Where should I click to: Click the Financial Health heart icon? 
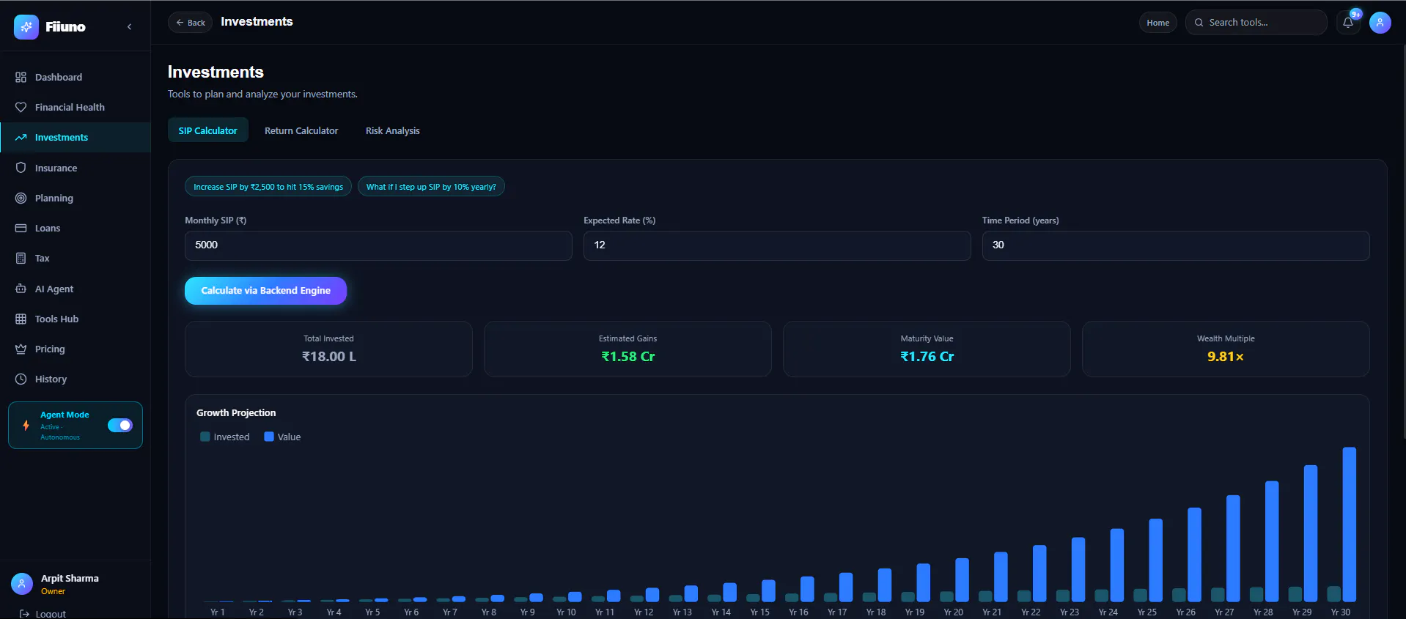(21, 107)
